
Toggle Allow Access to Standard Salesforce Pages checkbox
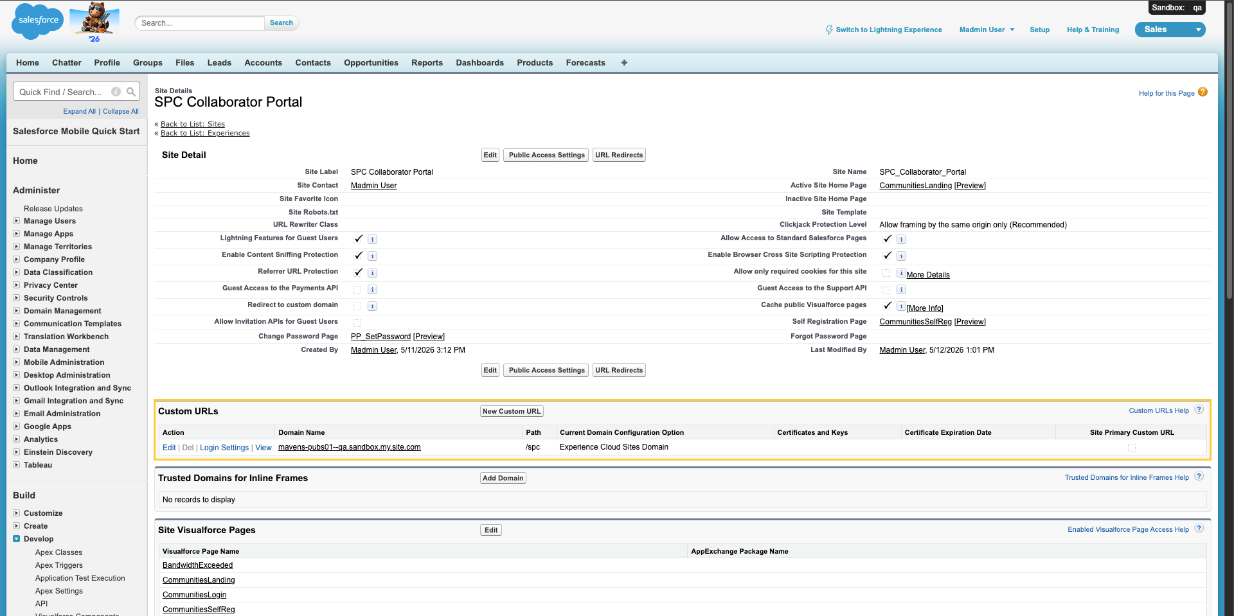point(887,239)
